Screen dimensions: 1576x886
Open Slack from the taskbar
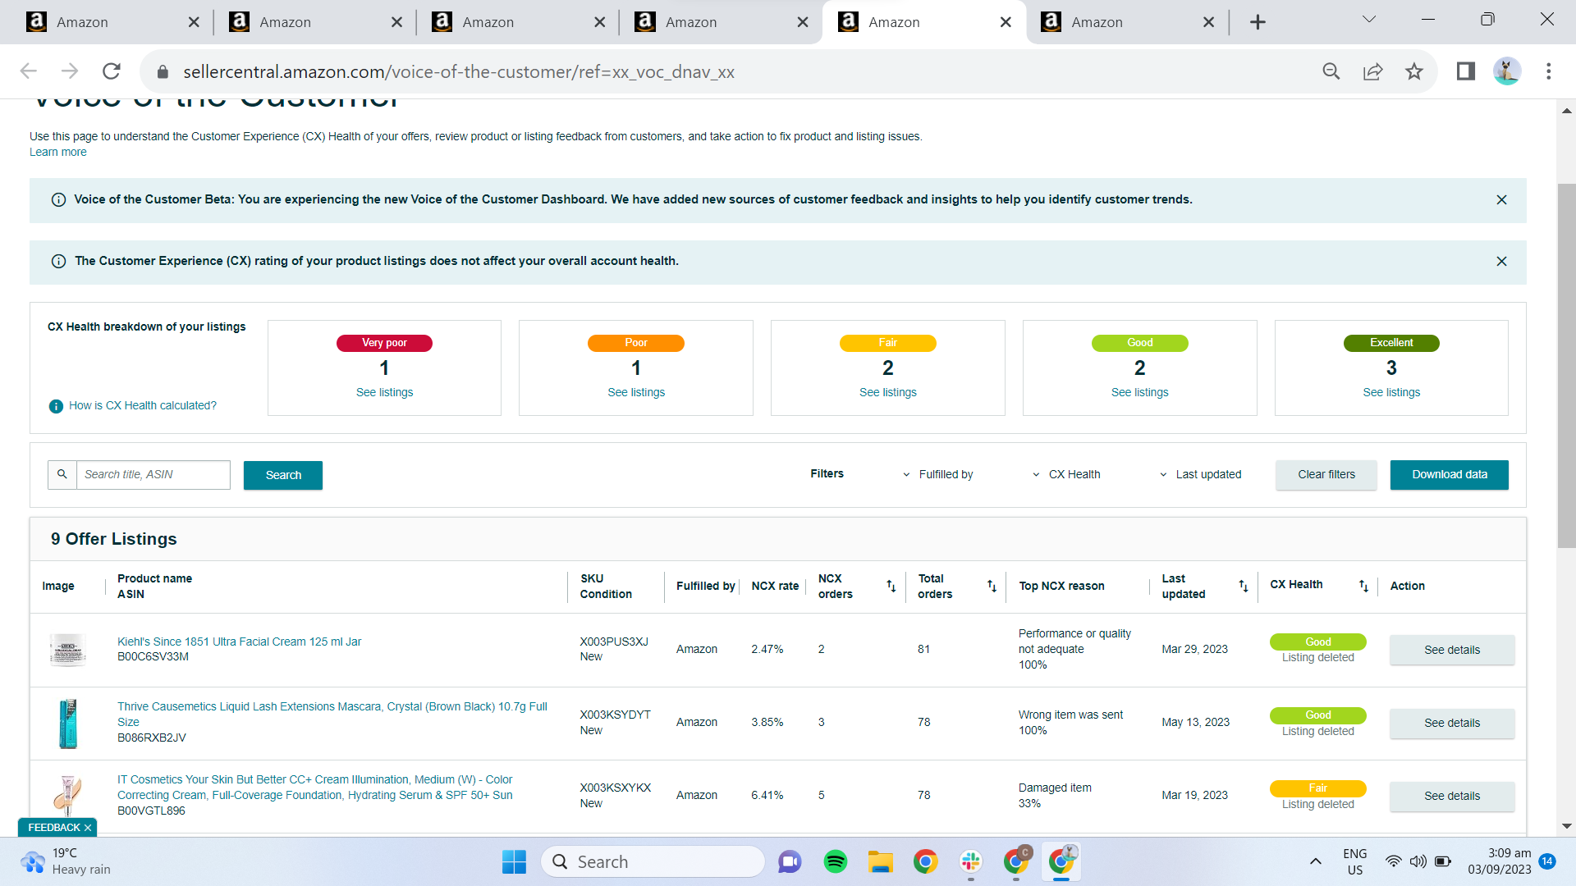click(971, 862)
